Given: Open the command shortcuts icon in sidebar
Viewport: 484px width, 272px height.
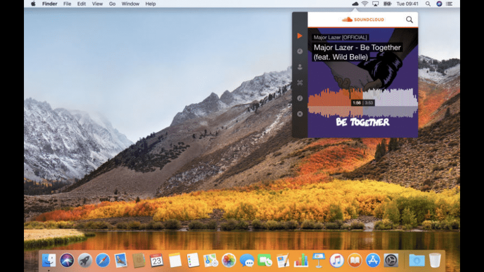Looking at the screenshot, I should click(x=300, y=83).
